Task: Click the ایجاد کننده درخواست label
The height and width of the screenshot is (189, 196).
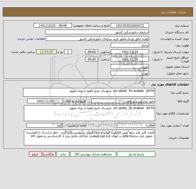Action: coord(175,39)
